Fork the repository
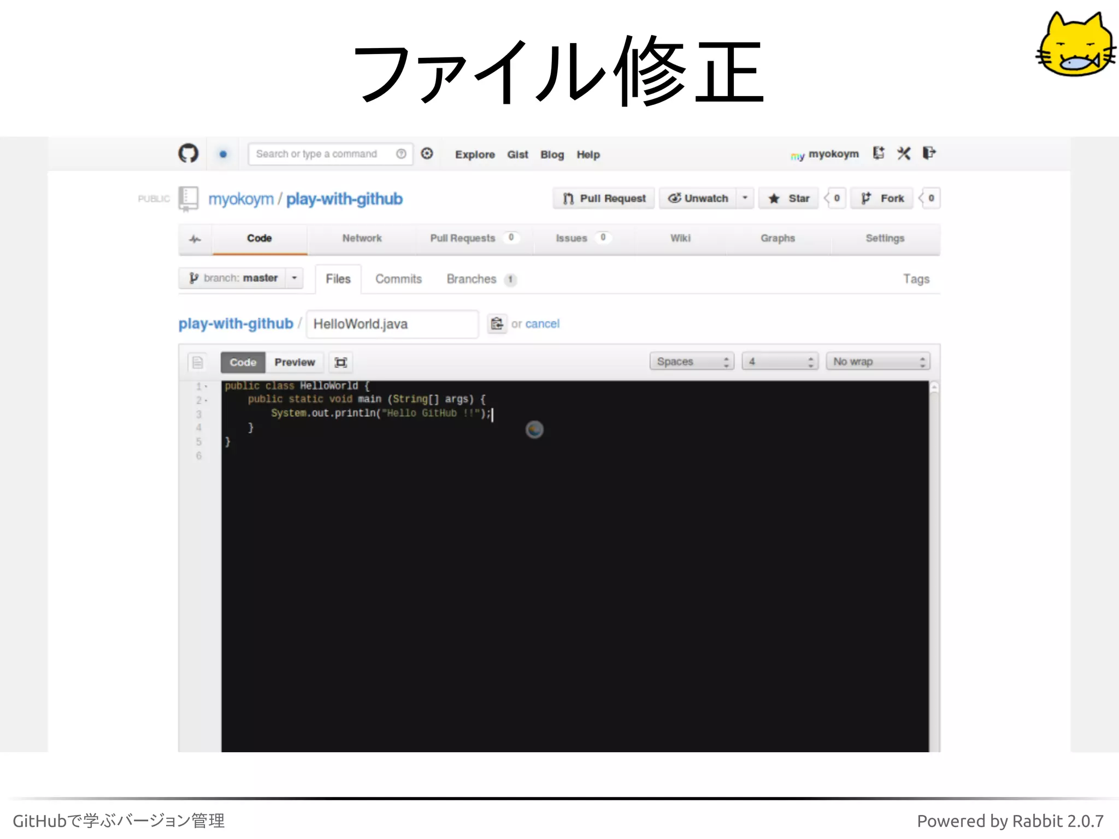This screenshot has height=839, width=1119. coord(882,198)
